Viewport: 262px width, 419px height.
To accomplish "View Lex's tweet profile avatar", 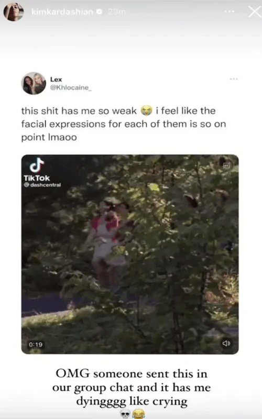I will point(34,83).
